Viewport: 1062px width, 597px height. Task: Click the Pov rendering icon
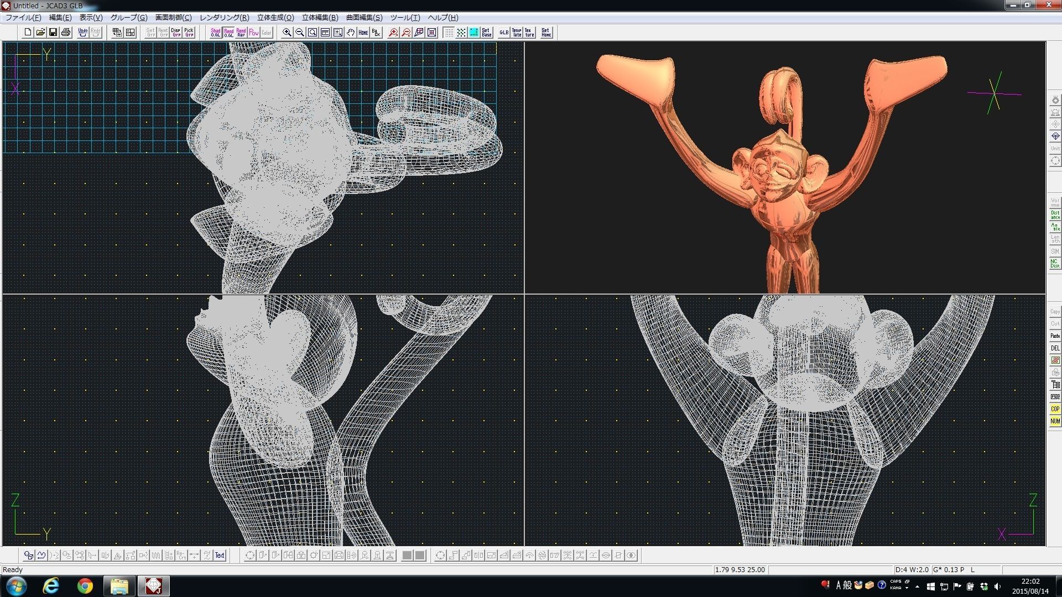coord(254,33)
